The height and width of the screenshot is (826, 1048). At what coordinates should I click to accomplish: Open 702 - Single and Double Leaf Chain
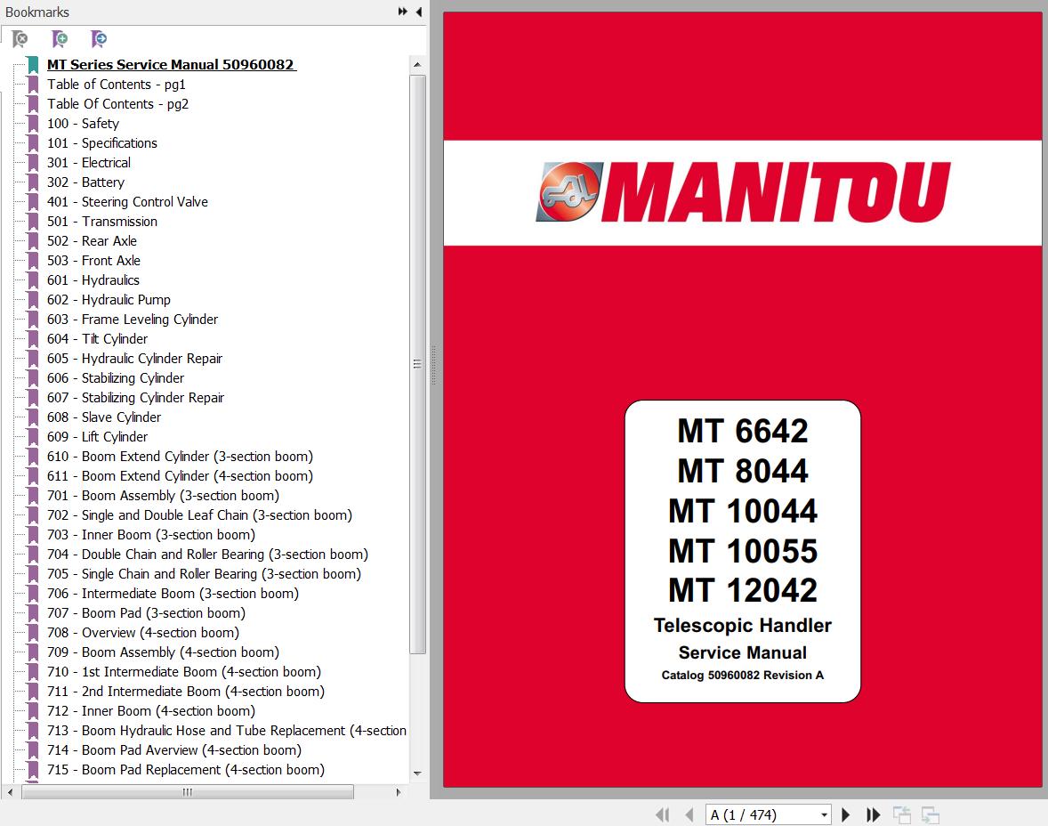click(x=199, y=515)
